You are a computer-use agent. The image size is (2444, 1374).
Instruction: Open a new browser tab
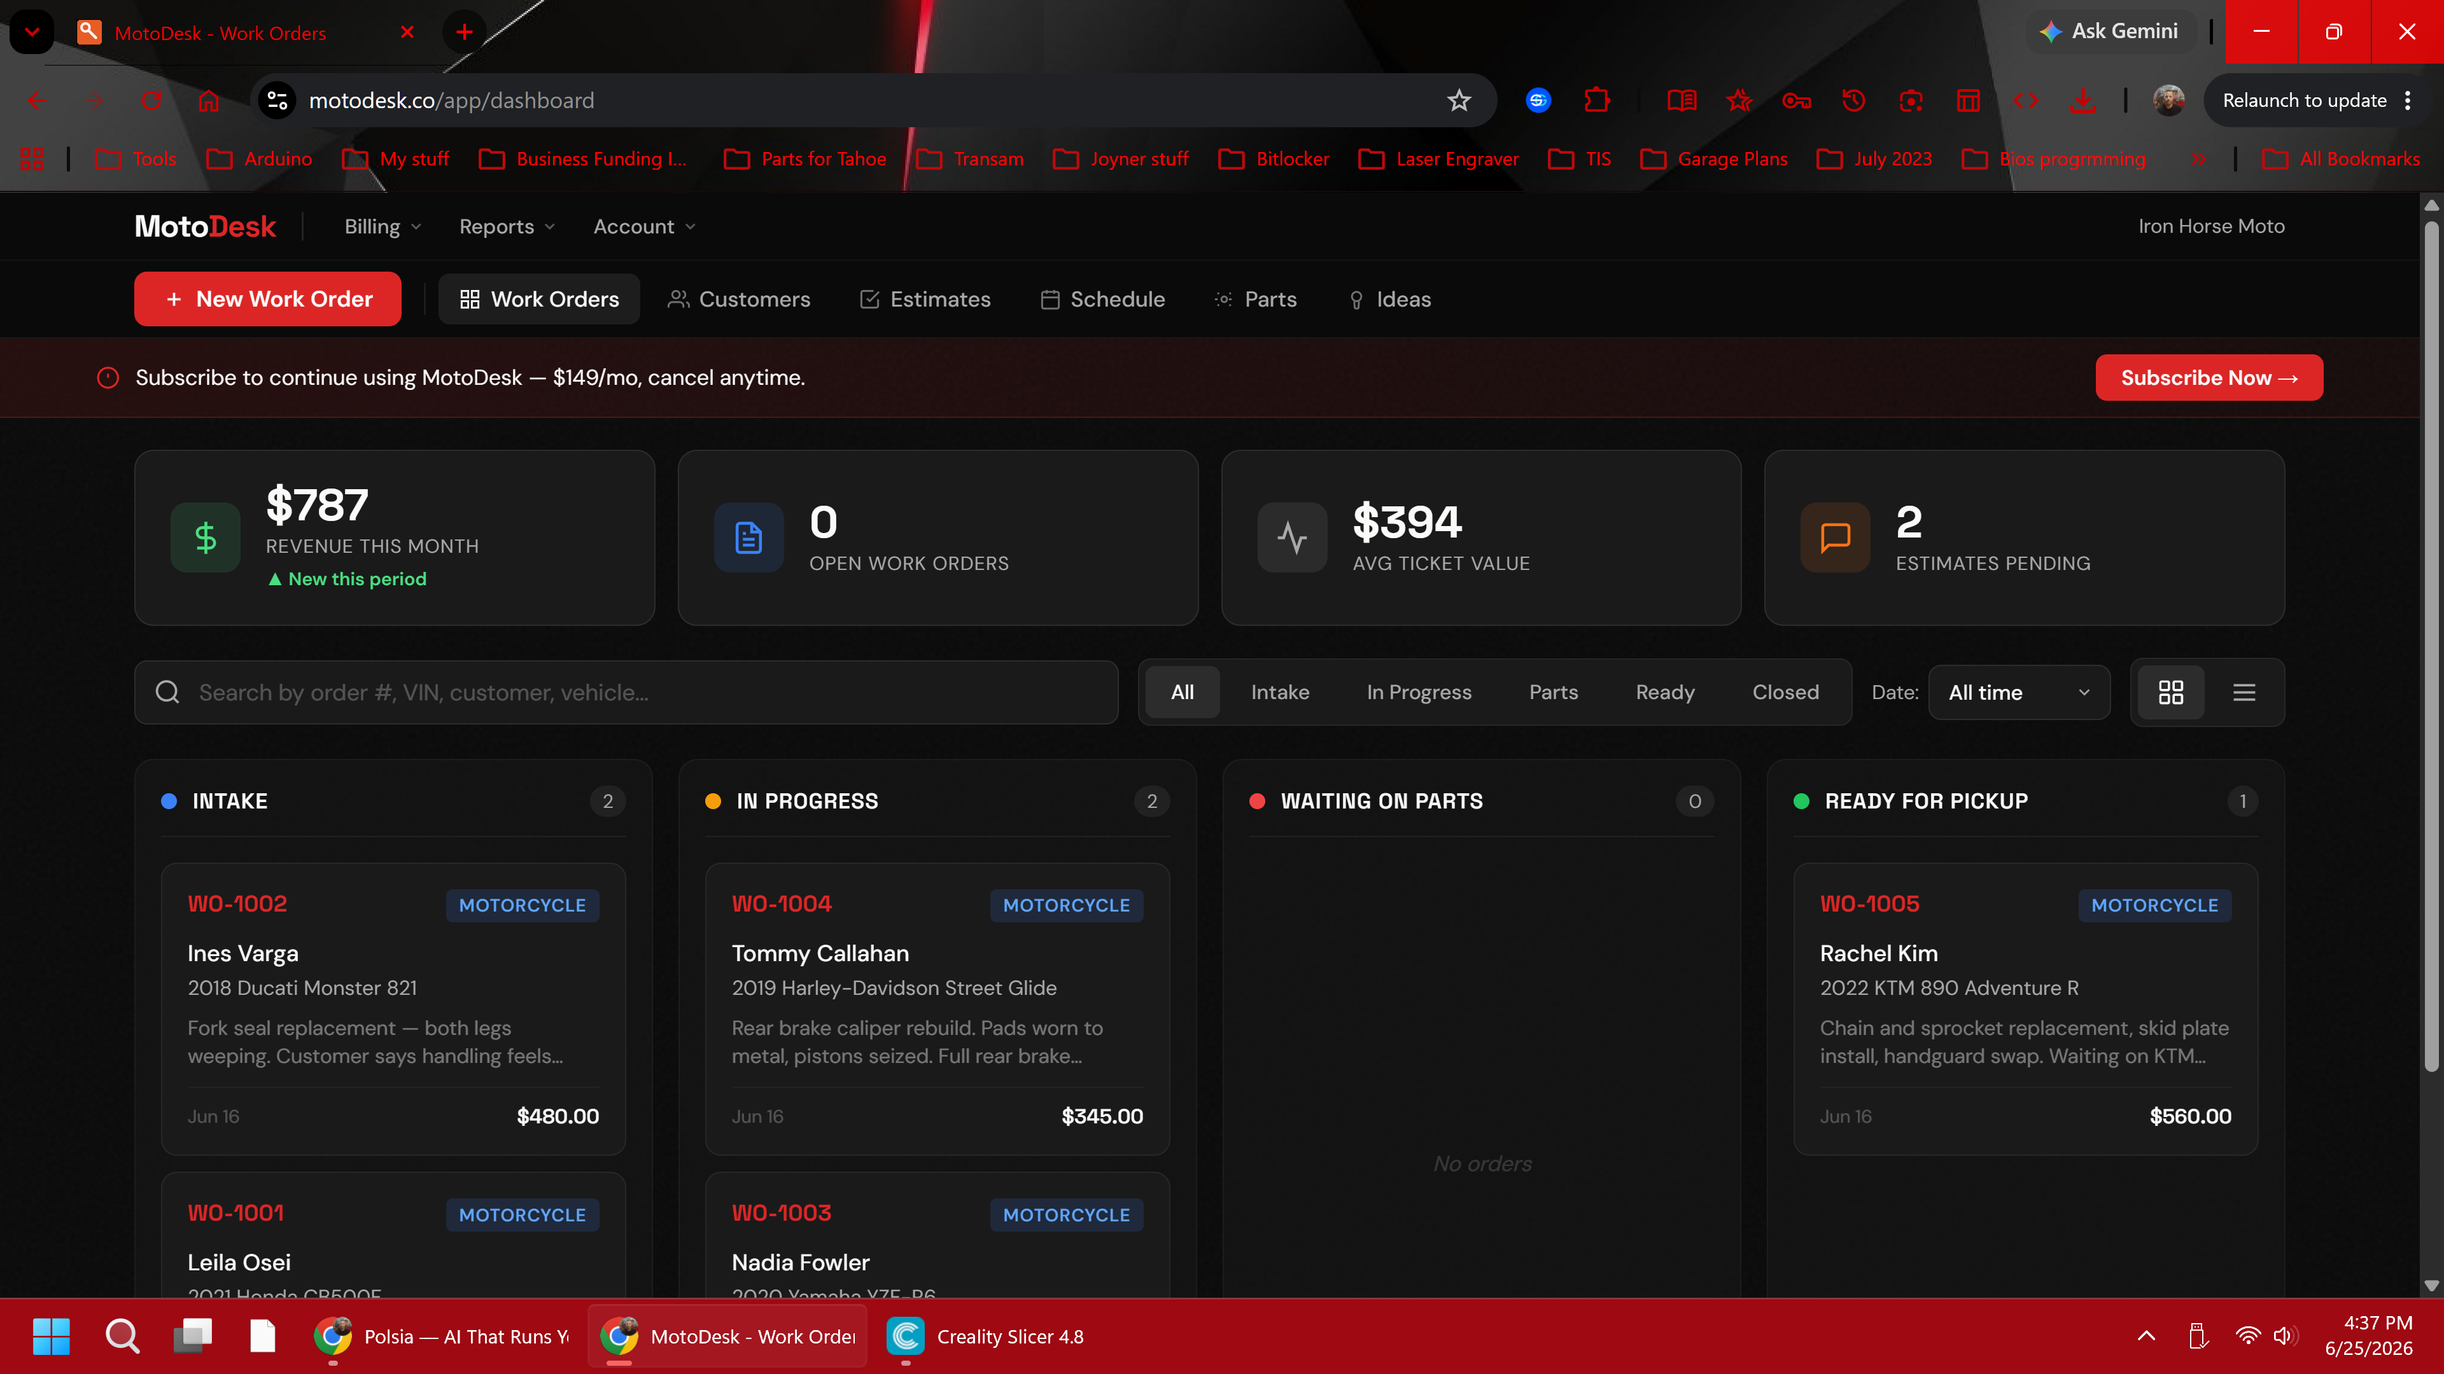click(464, 32)
